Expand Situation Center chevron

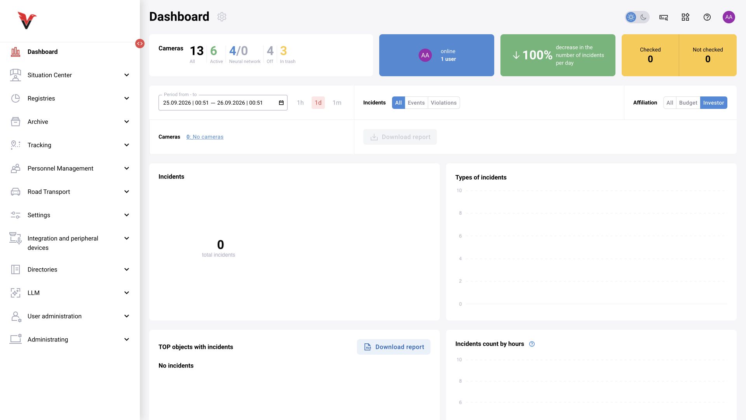point(127,75)
